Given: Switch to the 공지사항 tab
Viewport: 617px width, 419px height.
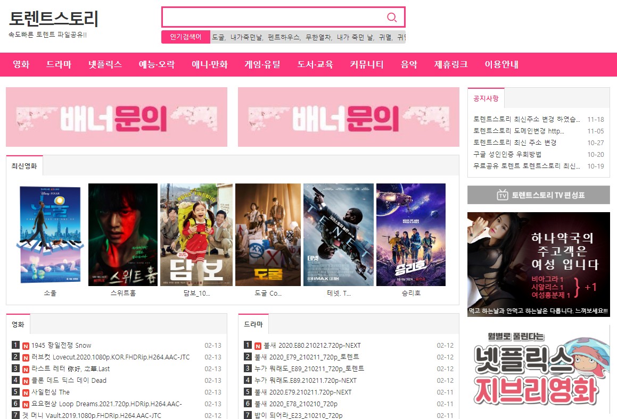Looking at the screenshot, I should pos(486,98).
